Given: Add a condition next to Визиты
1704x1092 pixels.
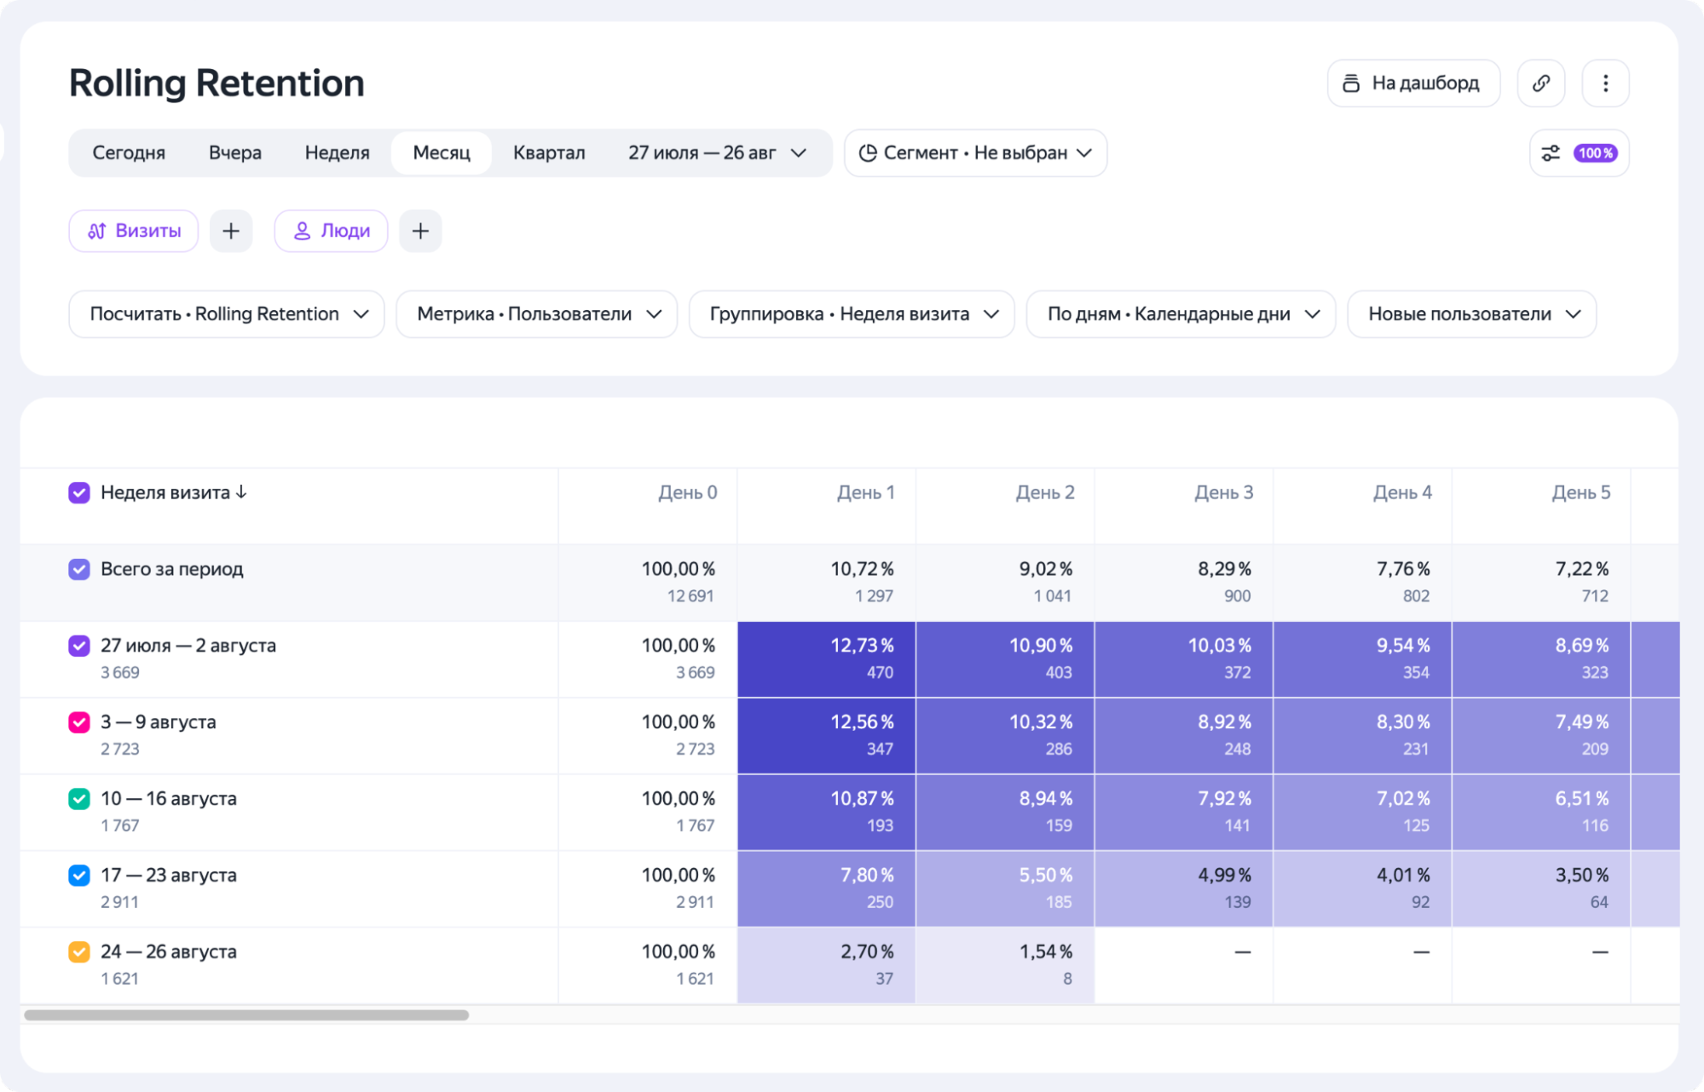Looking at the screenshot, I should [231, 231].
